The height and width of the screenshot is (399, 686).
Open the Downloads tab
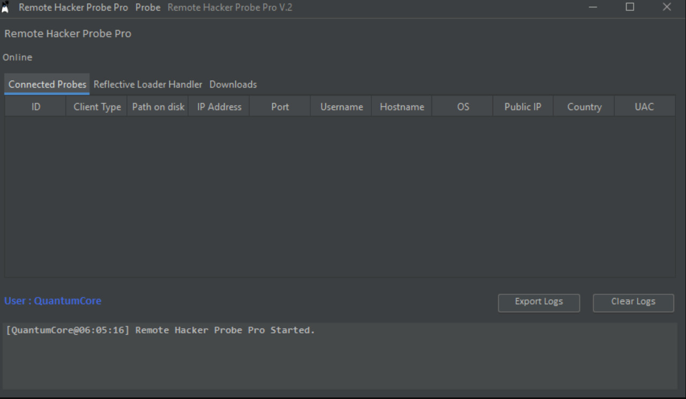click(x=233, y=85)
